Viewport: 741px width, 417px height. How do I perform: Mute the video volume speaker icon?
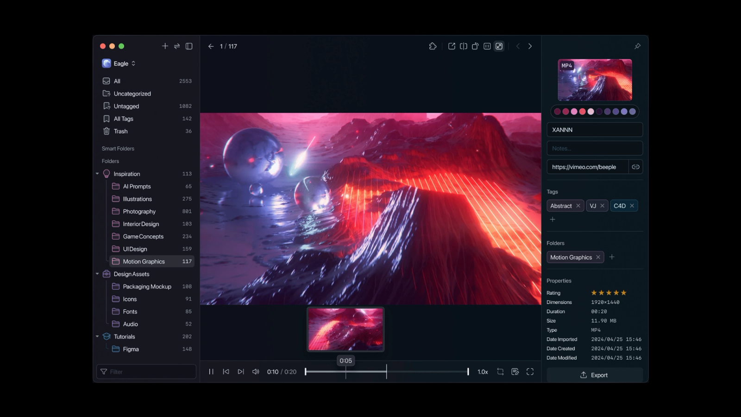tap(256, 372)
